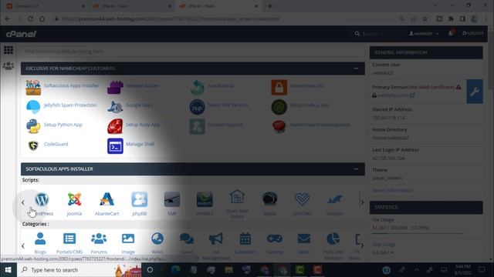Open the Website Builder icon
Viewport: 494px width, 277px height.
115,87
